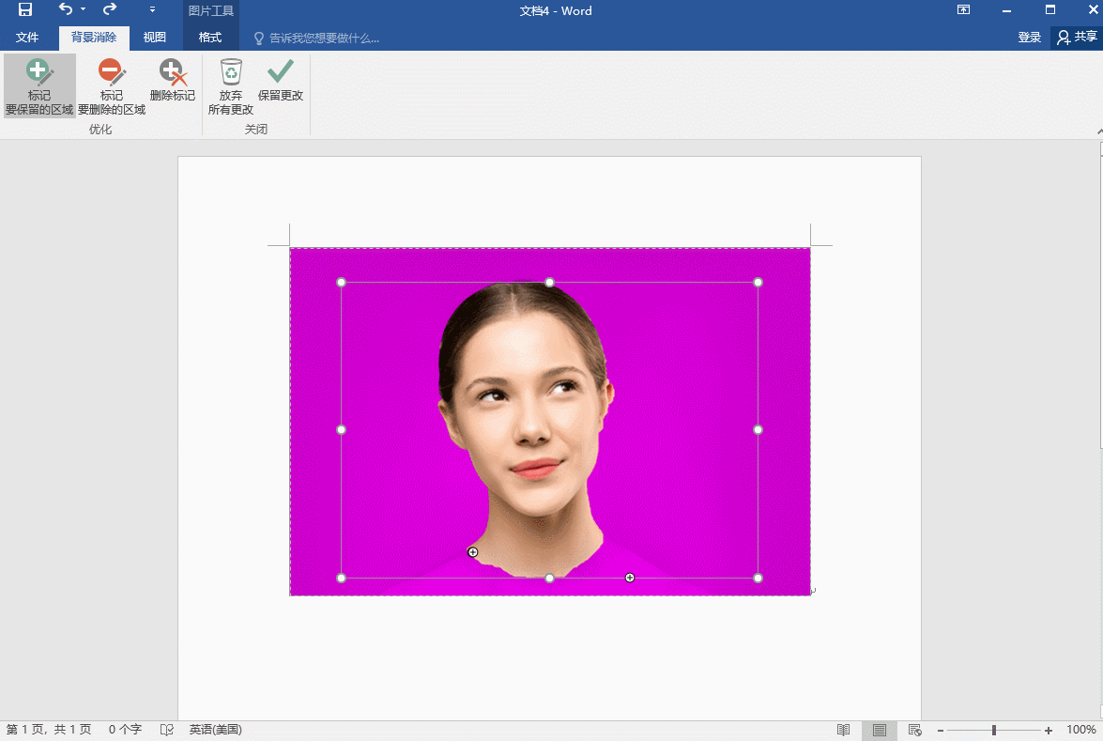Click the top-left selection handle
Screen dimensions: 1103x741
(341, 282)
